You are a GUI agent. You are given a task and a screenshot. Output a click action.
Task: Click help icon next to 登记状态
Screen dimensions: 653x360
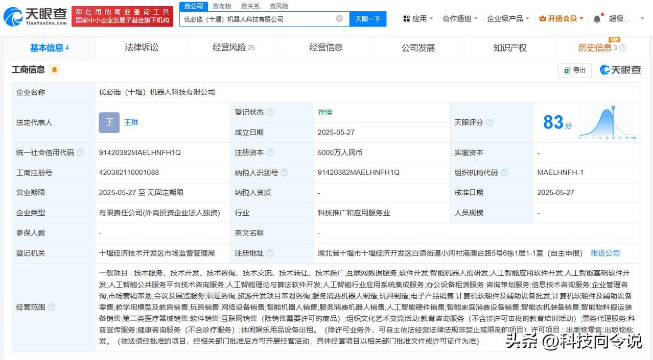tap(270, 112)
